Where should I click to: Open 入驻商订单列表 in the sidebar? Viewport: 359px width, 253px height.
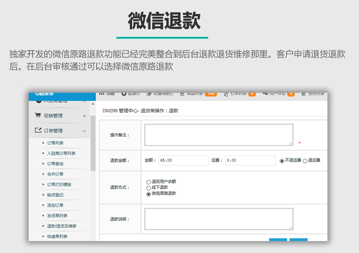tap(61, 153)
